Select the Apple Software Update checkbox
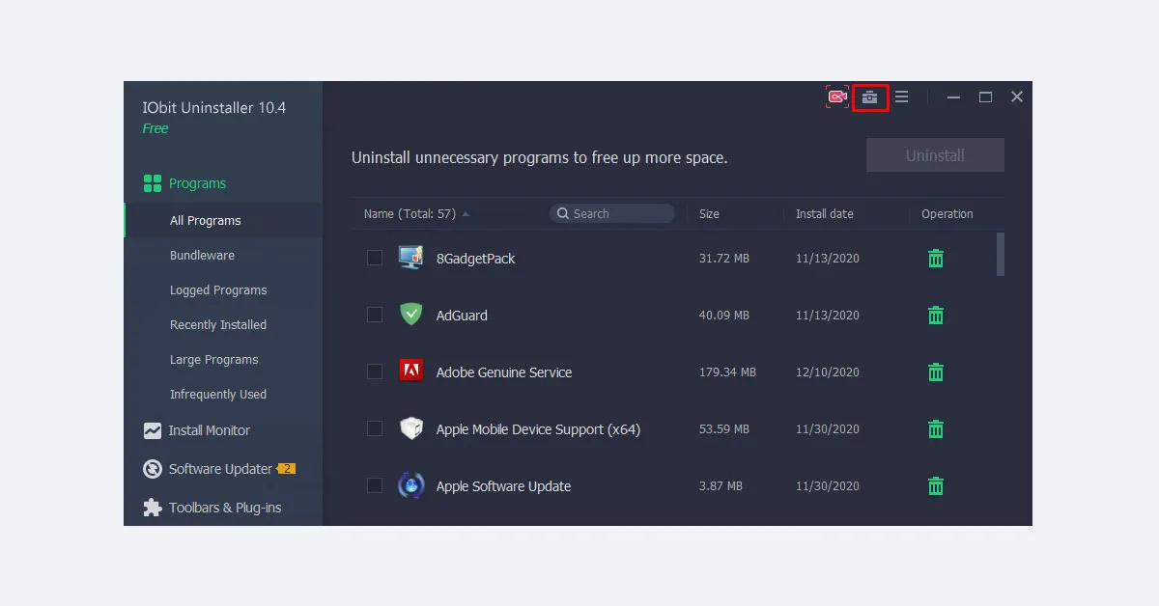Screen dimensions: 1159x606 tap(375, 485)
